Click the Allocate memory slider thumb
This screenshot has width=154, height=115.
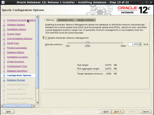[x=88, y=43]
